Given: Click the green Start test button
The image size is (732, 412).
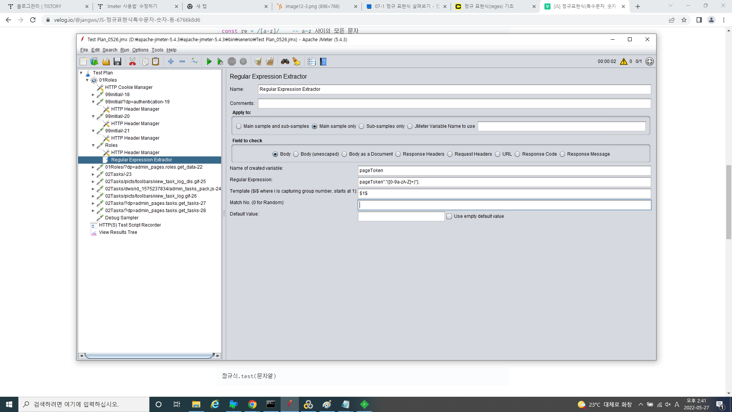Looking at the screenshot, I should click(209, 61).
